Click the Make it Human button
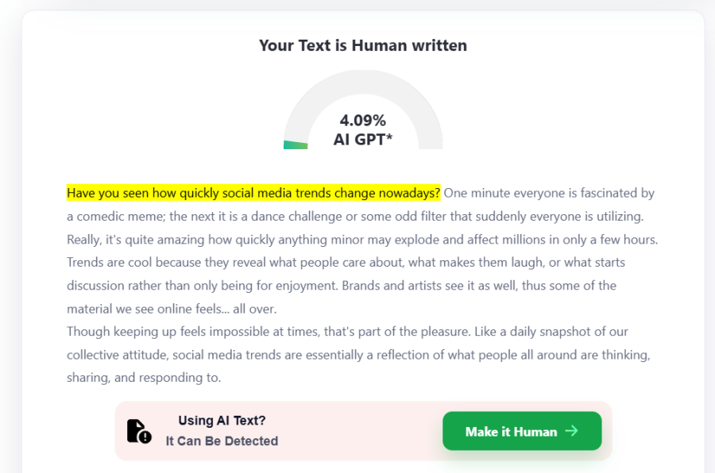This screenshot has height=473, width=715. click(521, 431)
